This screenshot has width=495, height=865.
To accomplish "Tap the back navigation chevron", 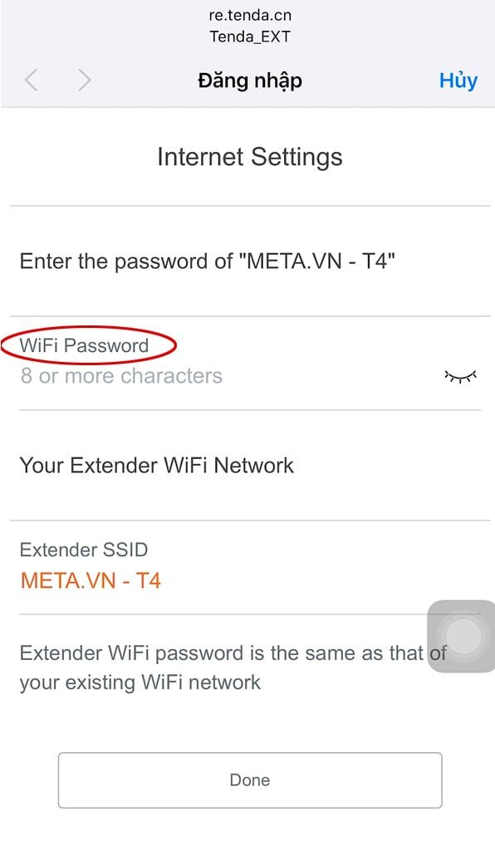I will [x=31, y=80].
